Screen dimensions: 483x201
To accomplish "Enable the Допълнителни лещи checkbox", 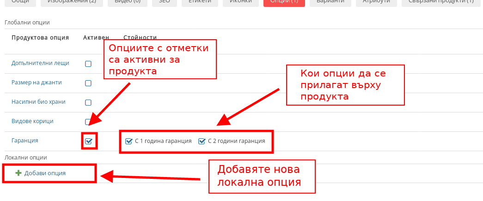I will (88, 64).
